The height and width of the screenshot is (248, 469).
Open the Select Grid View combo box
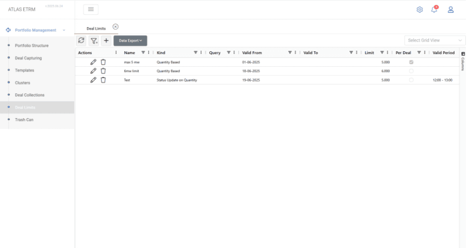434,41
